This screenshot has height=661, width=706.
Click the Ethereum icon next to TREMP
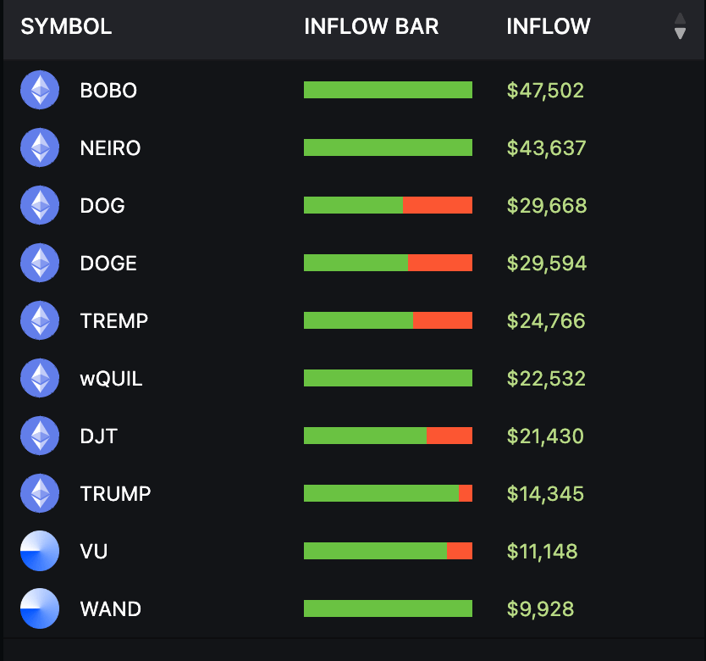[40, 320]
